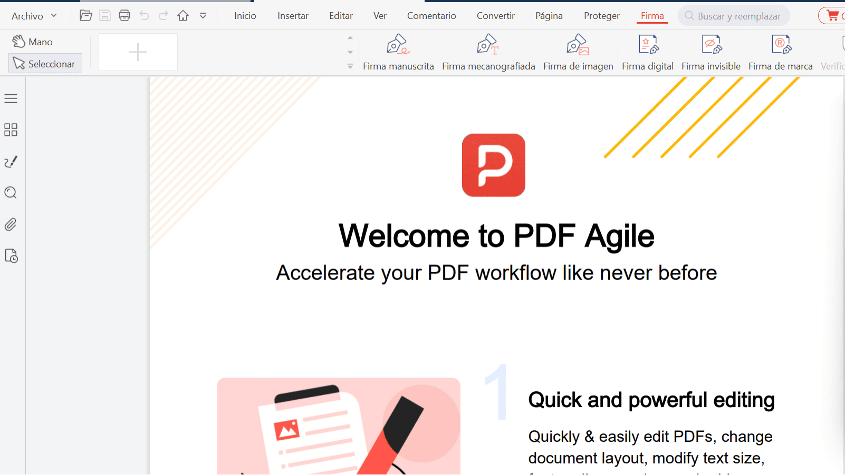Choose Firma mecanografiada
Viewport: 845px width, 475px height.
point(488,52)
